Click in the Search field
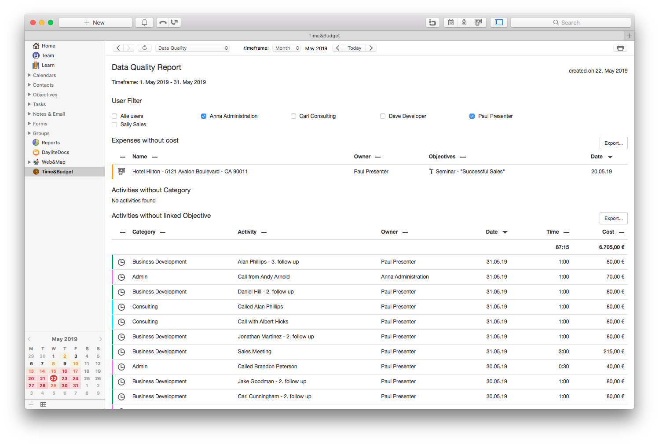 point(571,22)
